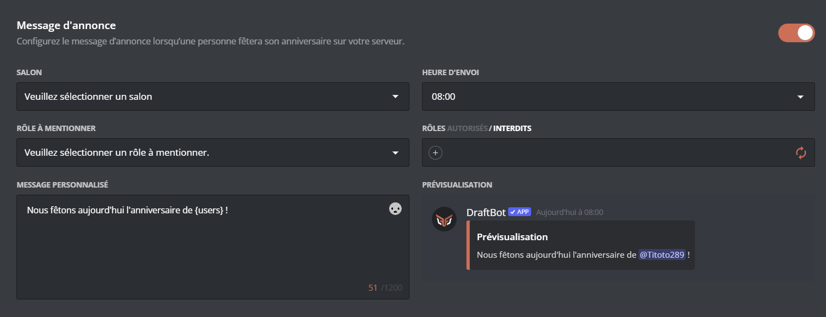Add an authorized role with the plus button
Viewport: 826px width, 317px height.
pos(435,152)
